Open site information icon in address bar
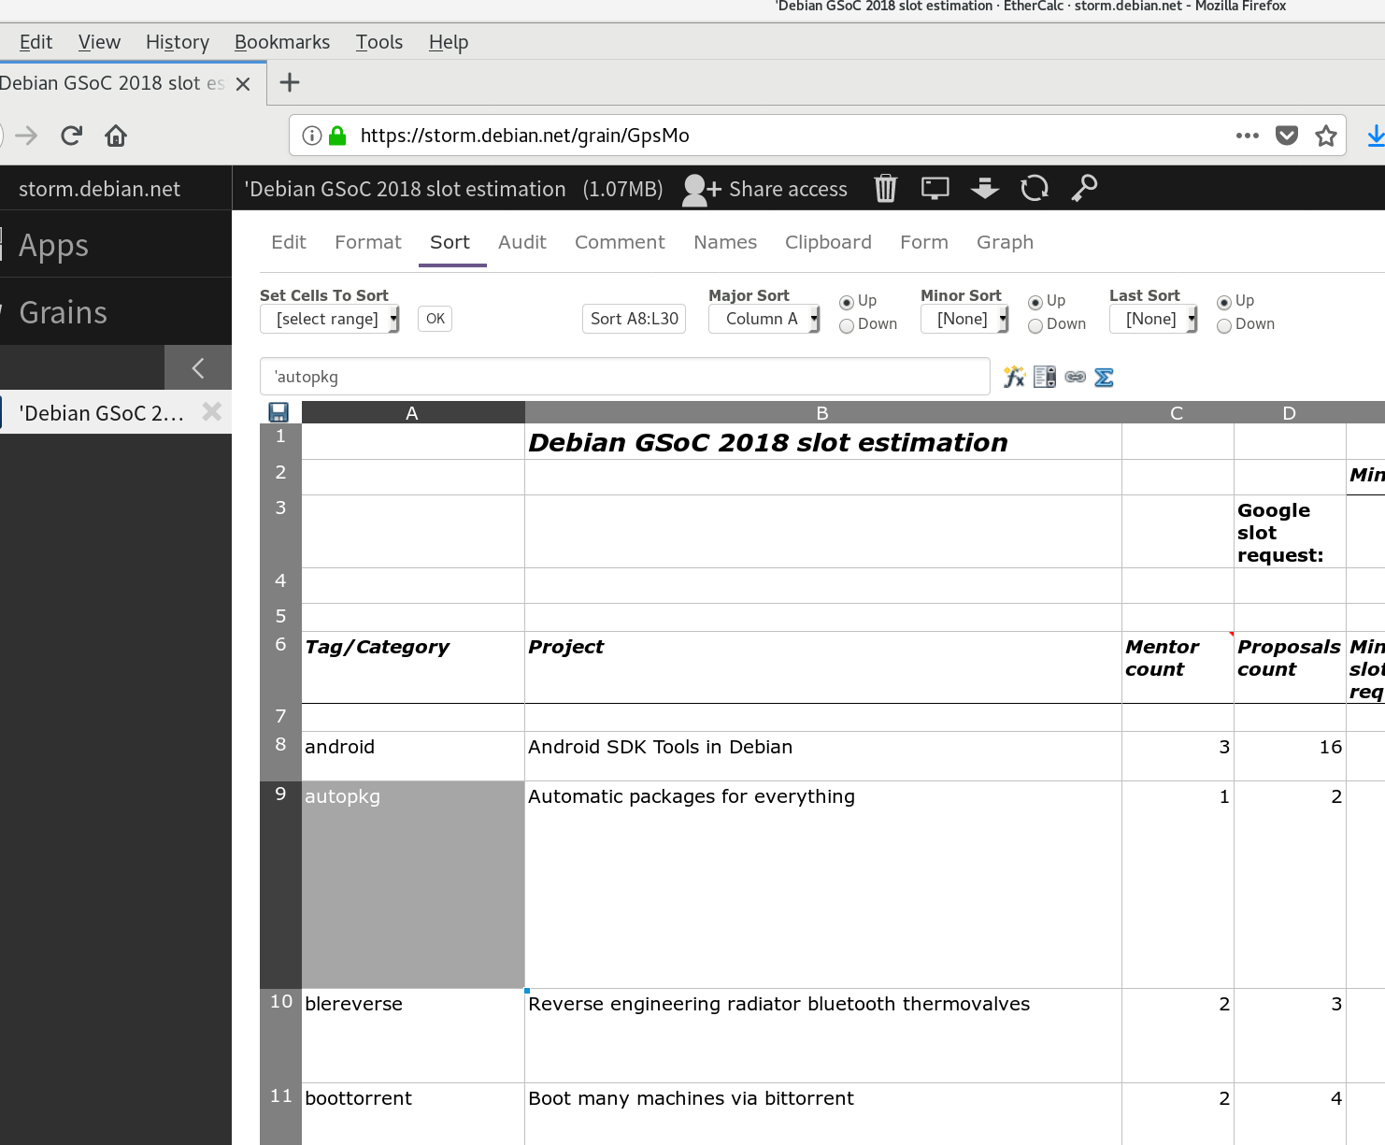 312,136
